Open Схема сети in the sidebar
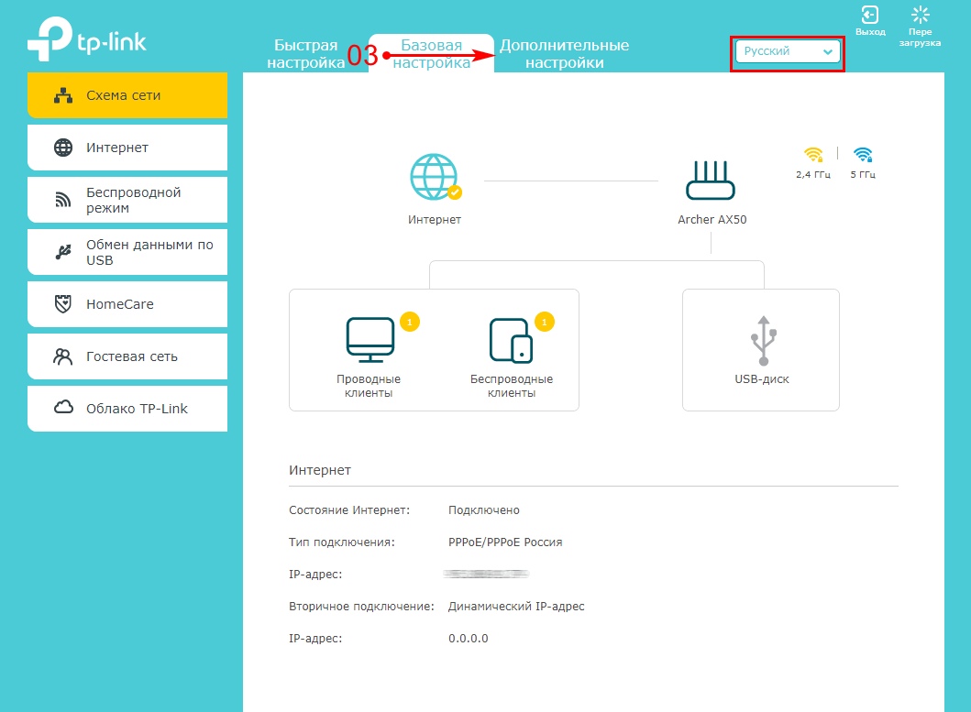This screenshot has height=712, width=971. click(x=127, y=95)
